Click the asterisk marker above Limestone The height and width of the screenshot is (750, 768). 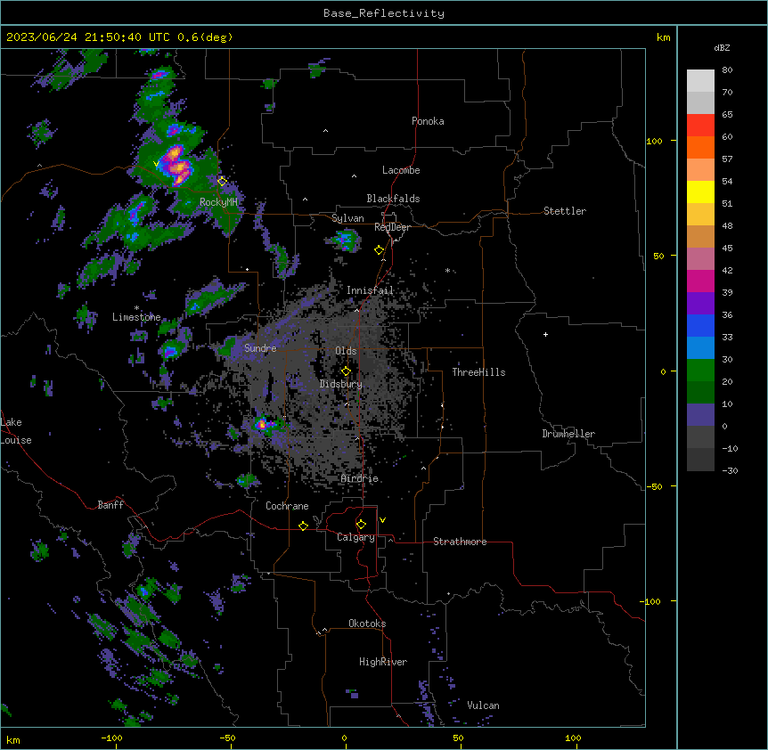[x=136, y=308]
